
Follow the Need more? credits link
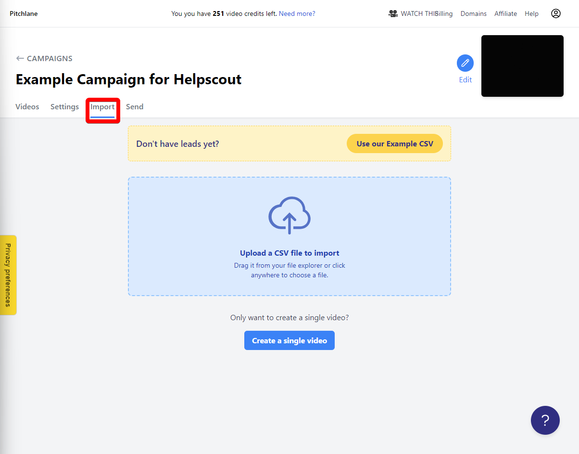tap(297, 13)
